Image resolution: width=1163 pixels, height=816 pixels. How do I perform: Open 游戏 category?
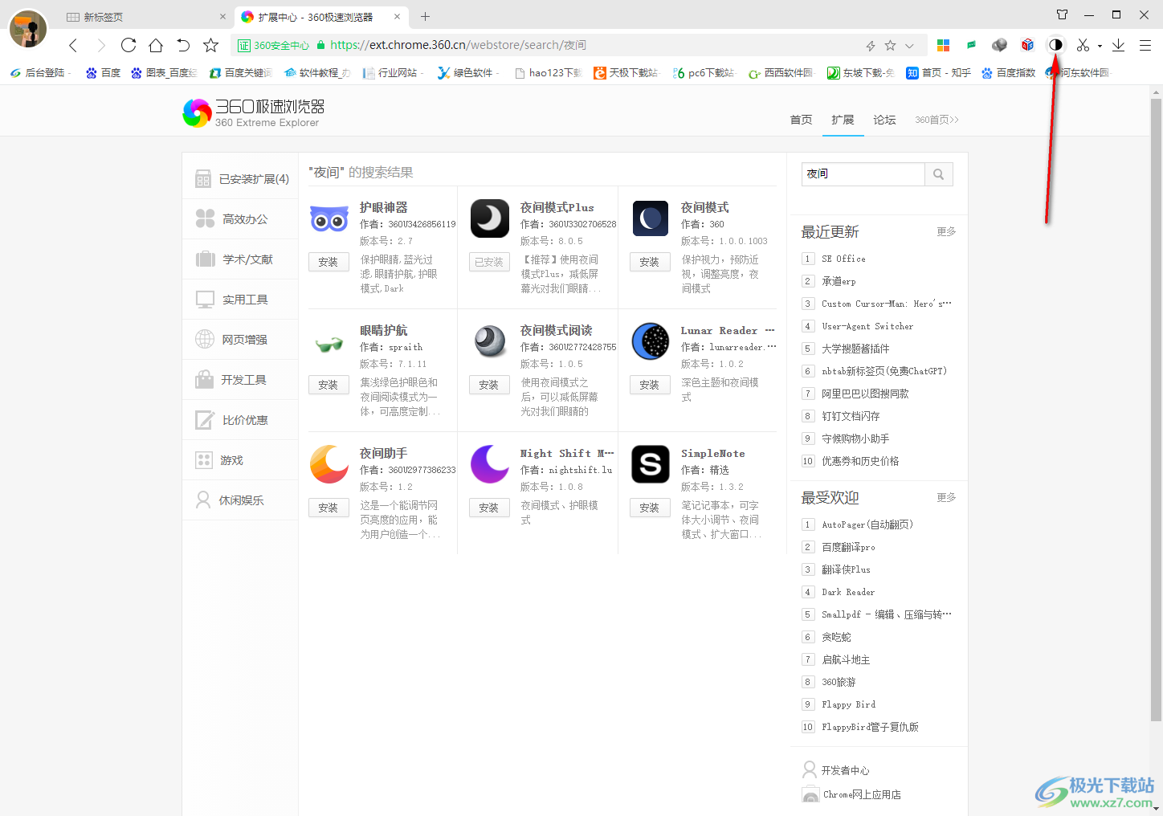point(240,460)
